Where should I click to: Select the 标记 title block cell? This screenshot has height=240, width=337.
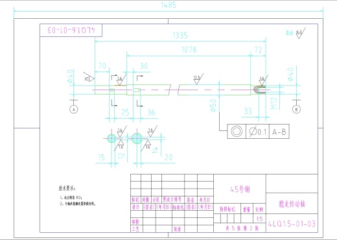[x=135, y=199]
